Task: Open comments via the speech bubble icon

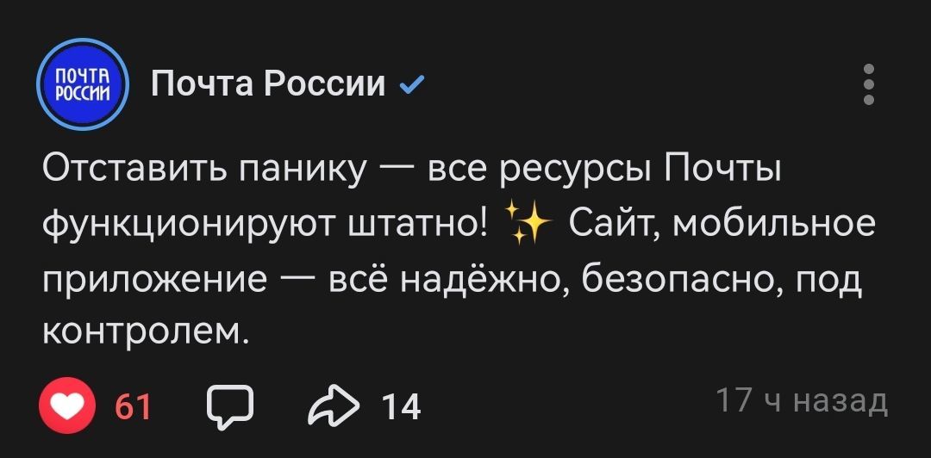Action: pyautogui.click(x=231, y=405)
